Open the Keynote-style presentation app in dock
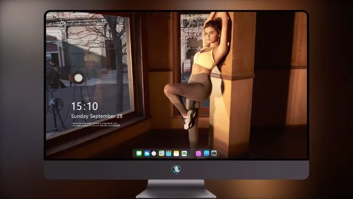 tap(161, 154)
